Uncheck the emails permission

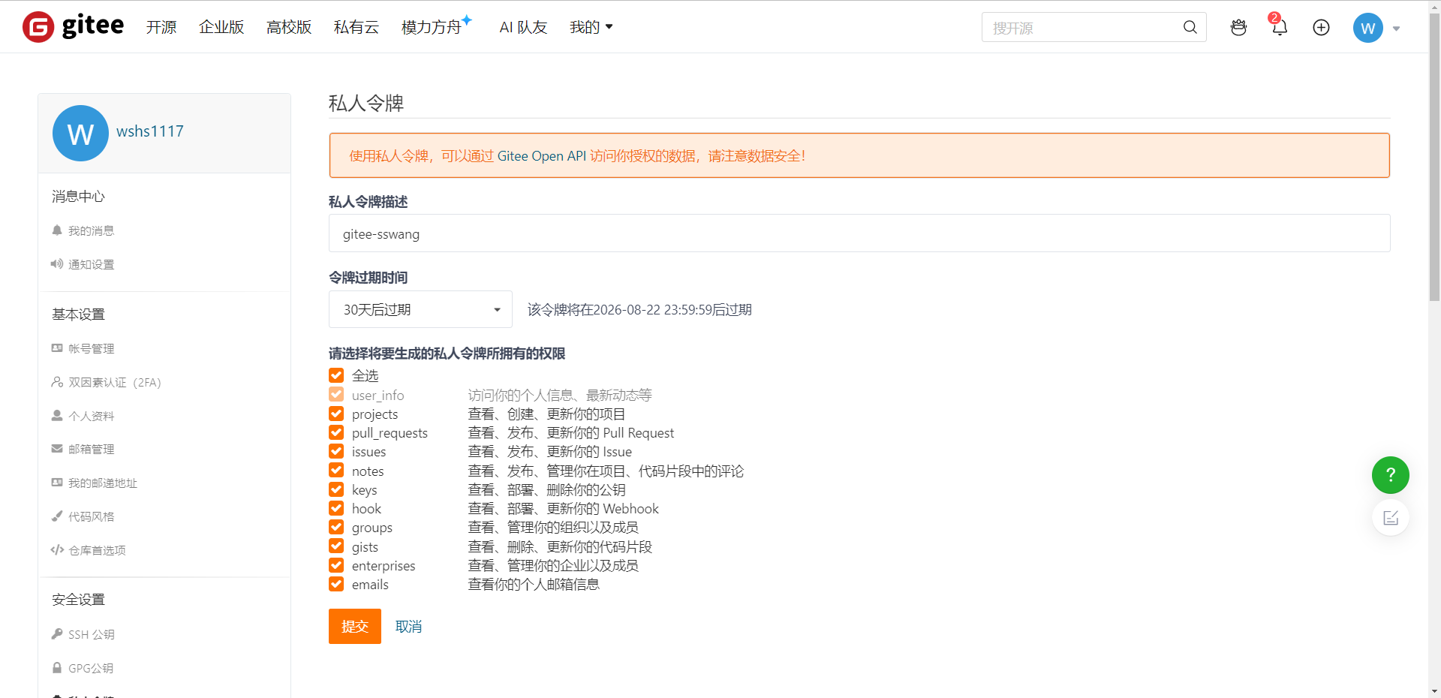pyautogui.click(x=336, y=584)
